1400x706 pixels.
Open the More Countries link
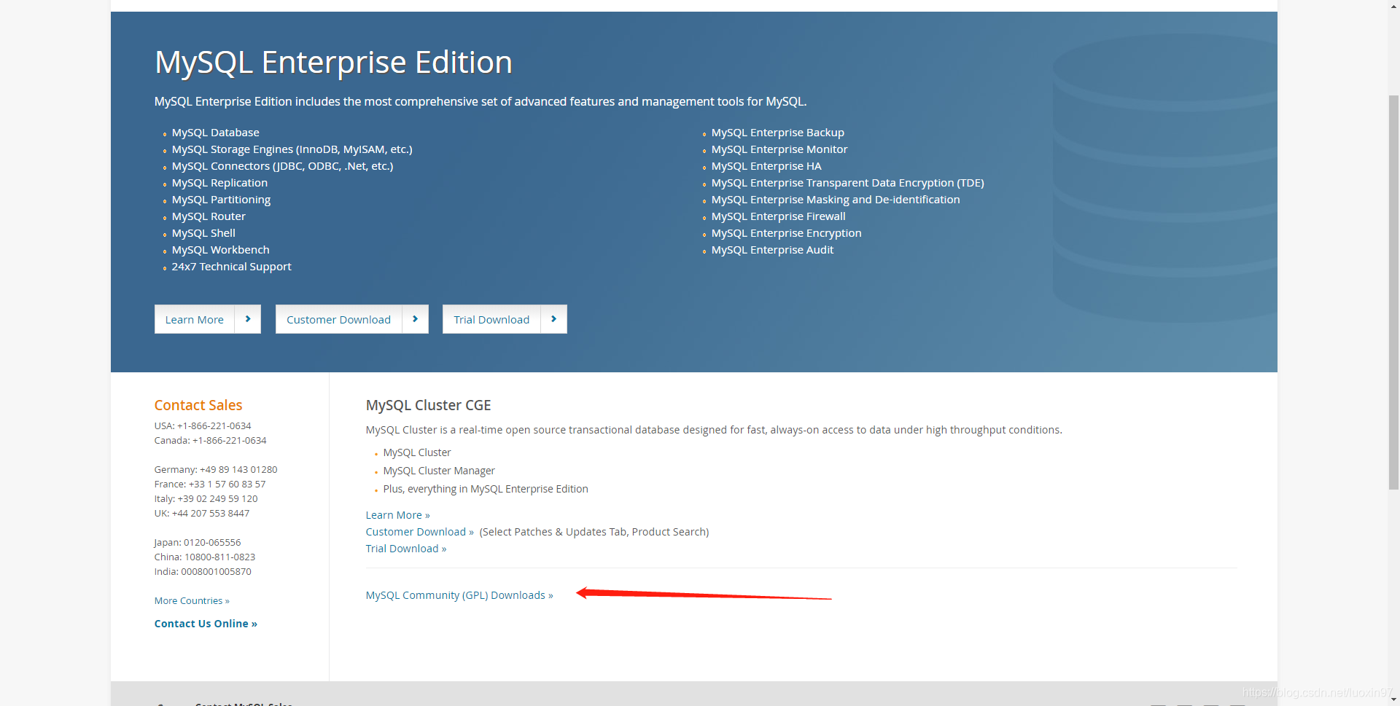(x=192, y=601)
